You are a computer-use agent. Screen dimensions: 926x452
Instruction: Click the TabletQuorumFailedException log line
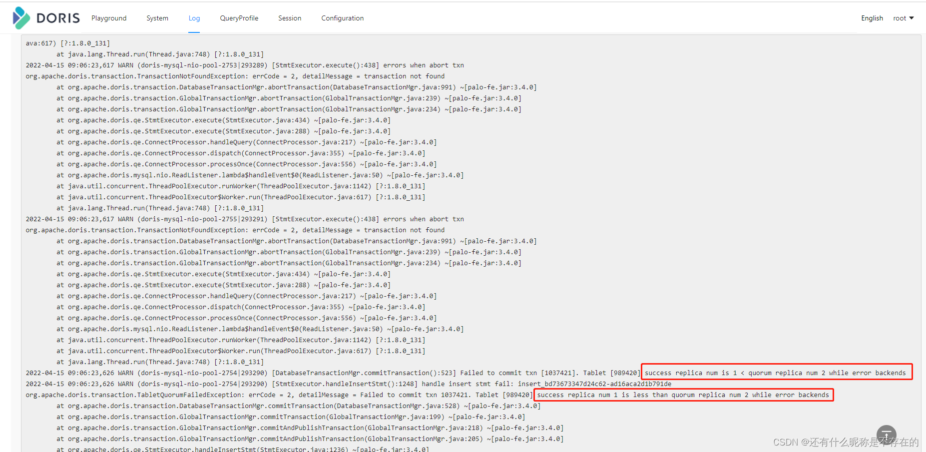pyautogui.click(x=428, y=395)
